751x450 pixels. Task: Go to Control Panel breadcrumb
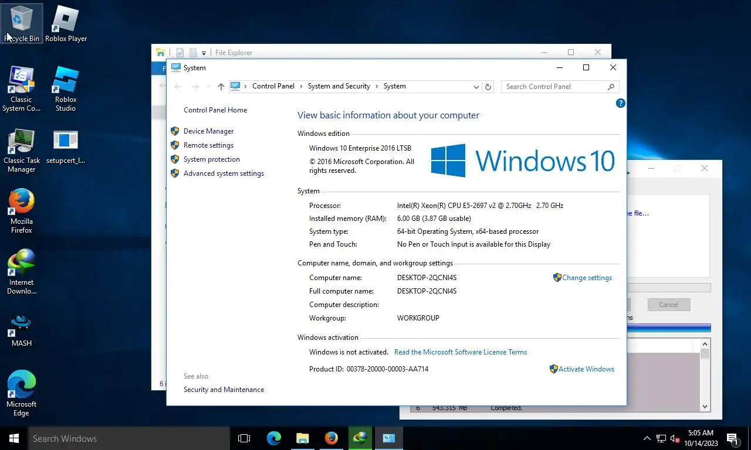[273, 86]
